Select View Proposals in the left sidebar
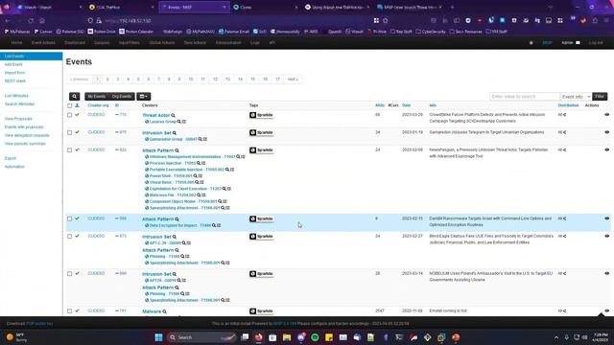The image size is (614, 345). [x=18, y=119]
